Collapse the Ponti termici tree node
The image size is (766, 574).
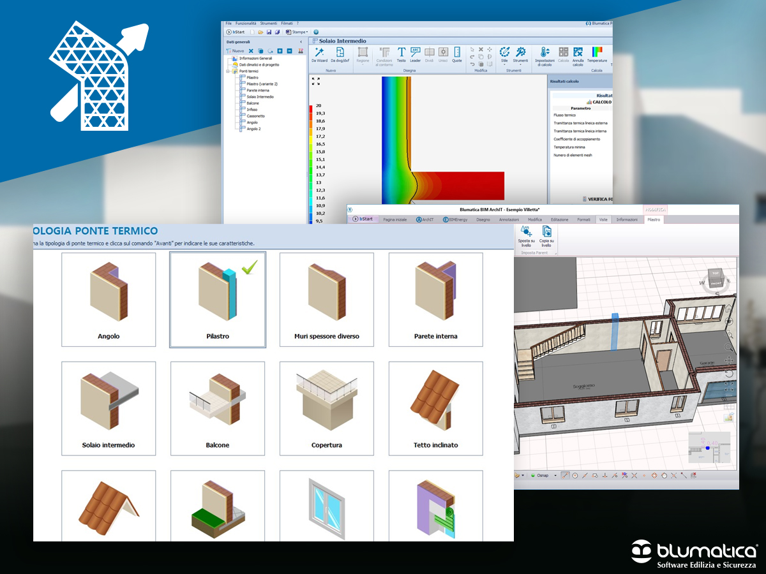(x=229, y=71)
